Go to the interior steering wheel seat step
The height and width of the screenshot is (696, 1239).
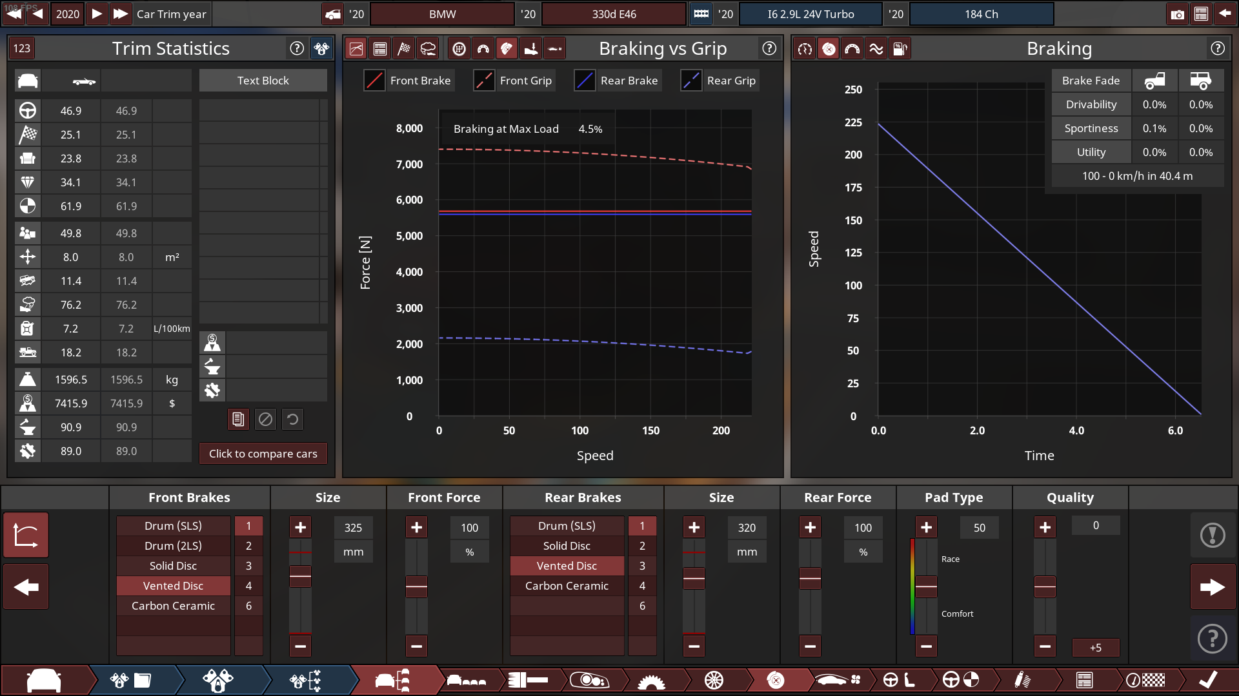(x=899, y=680)
